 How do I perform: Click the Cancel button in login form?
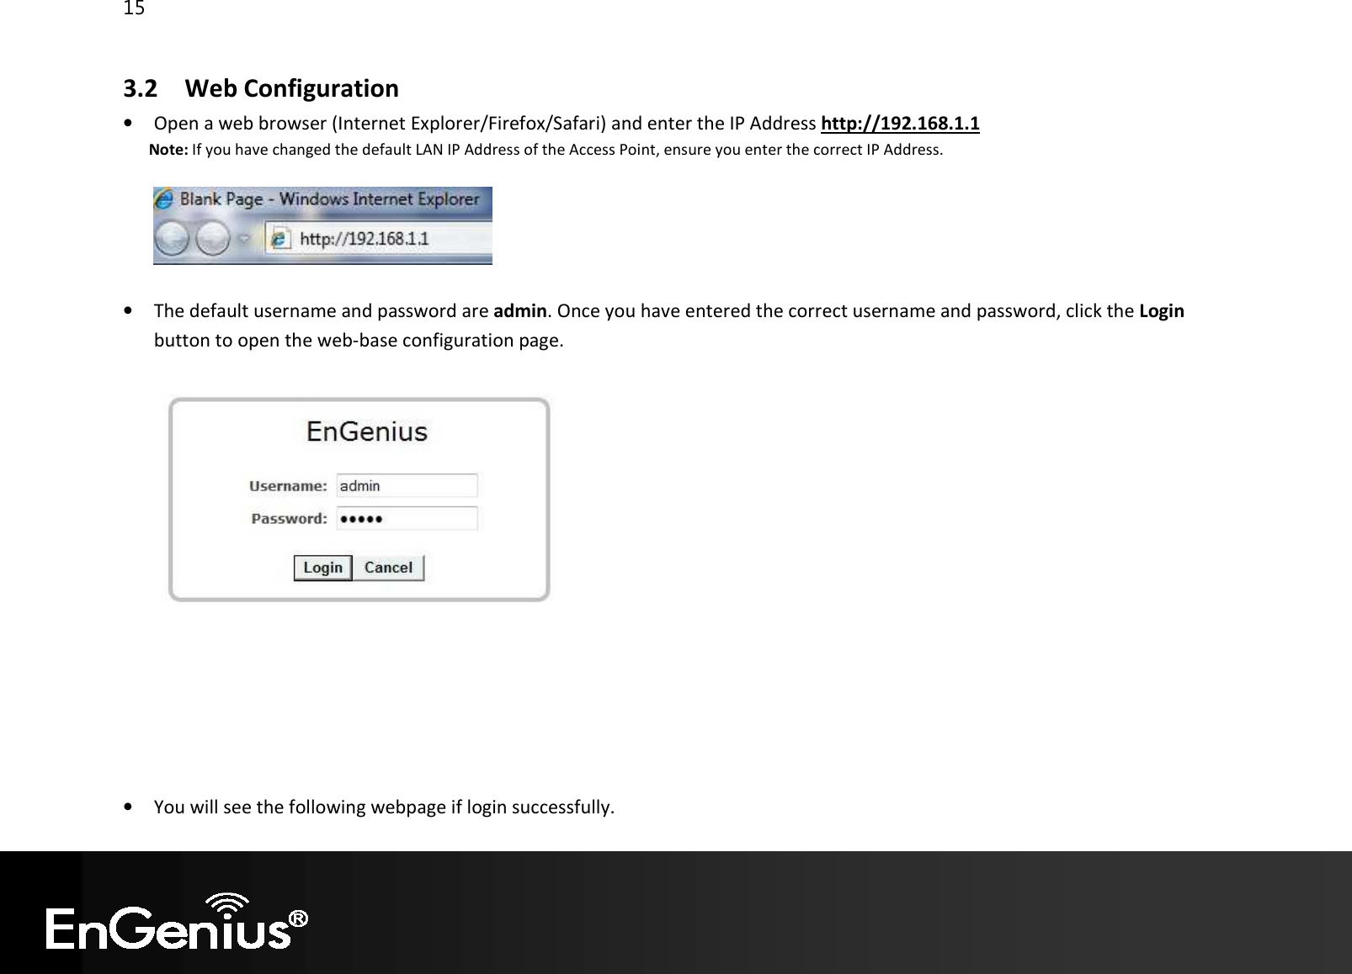pyautogui.click(x=388, y=568)
